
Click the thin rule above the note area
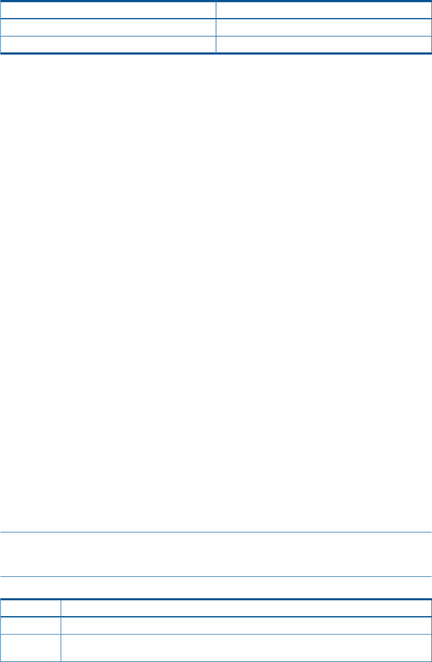coord(216,532)
